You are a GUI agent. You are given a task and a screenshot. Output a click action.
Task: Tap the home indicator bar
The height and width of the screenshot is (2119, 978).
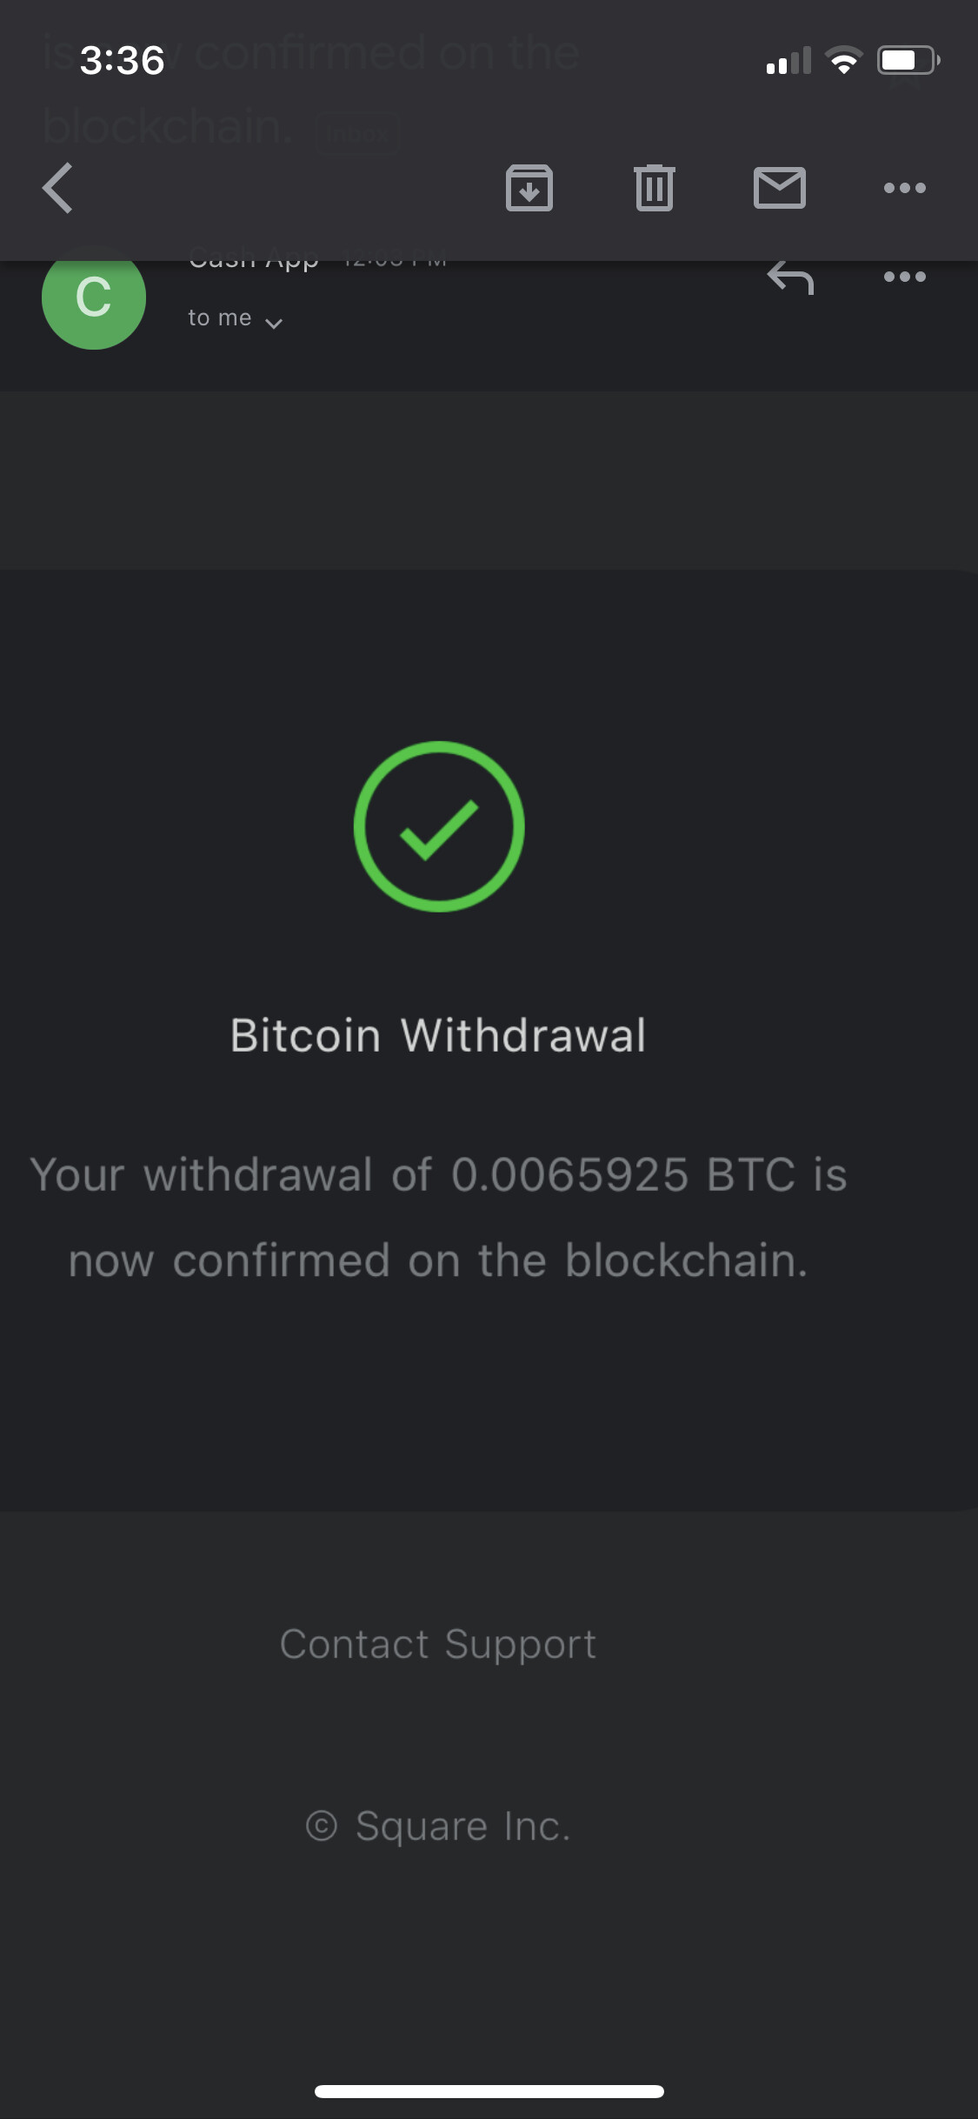tap(489, 2091)
